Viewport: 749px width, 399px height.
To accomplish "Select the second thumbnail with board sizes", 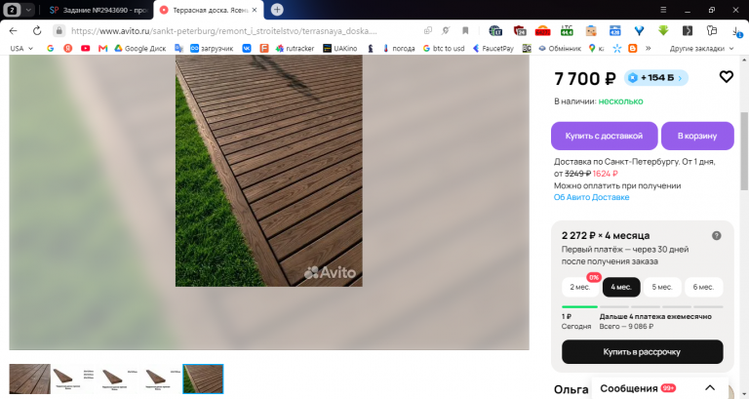I will coord(72,379).
